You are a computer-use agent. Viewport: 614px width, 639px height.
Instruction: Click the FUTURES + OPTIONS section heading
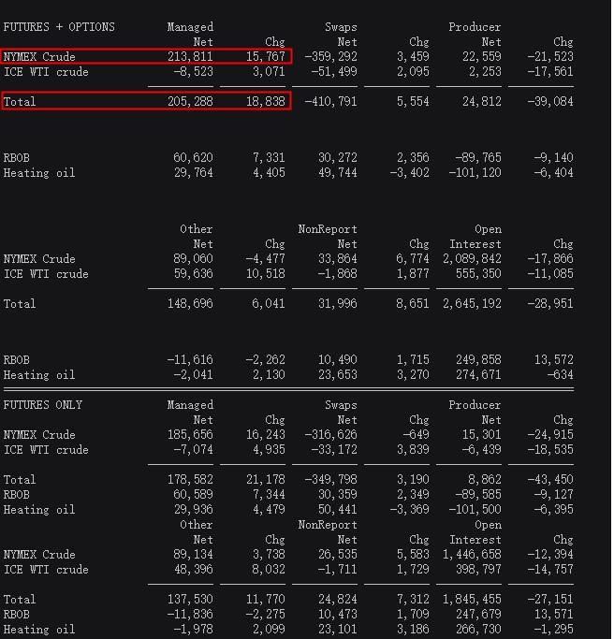[x=59, y=27]
